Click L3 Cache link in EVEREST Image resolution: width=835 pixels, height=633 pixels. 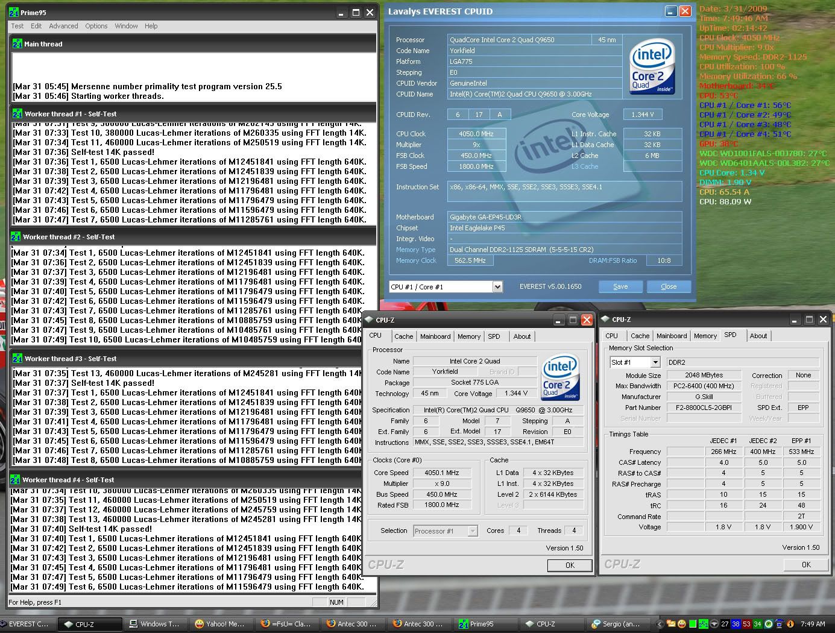(x=585, y=166)
